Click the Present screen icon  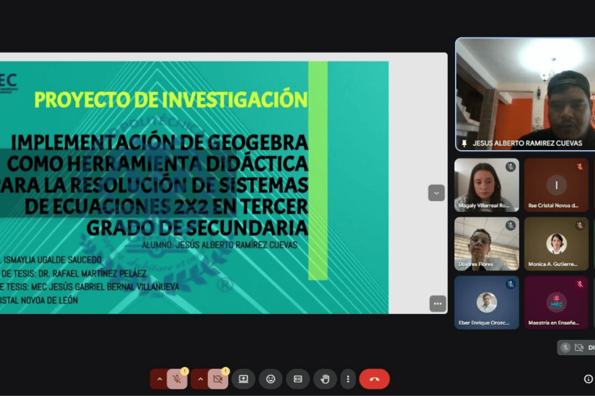point(243,379)
